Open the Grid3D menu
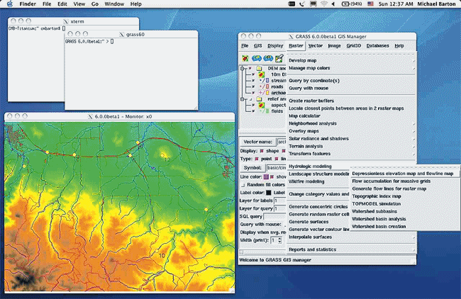 click(x=353, y=46)
